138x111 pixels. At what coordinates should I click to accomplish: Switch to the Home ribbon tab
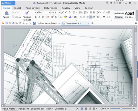tap(7, 8)
